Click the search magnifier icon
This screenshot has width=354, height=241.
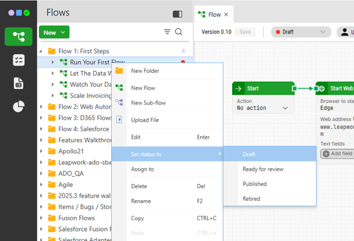[x=179, y=32]
